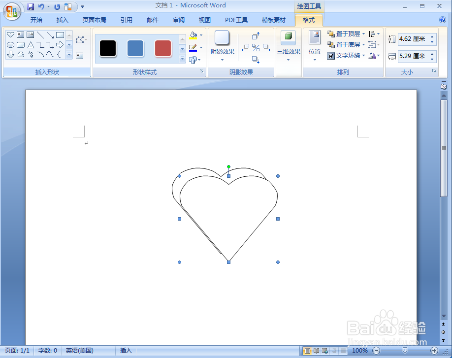Expand the insert shapes gallery
Image resolution: width=452 pixels, height=358 pixels.
(x=69, y=54)
